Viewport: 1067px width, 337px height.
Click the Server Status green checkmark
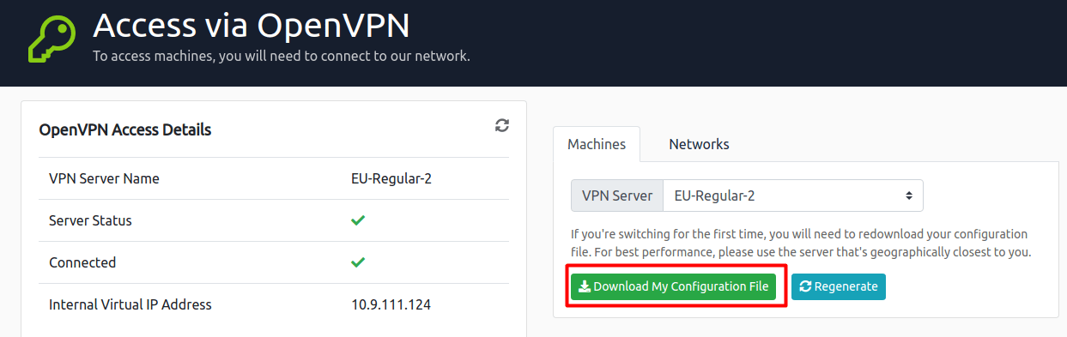pyautogui.click(x=358, y=220)
